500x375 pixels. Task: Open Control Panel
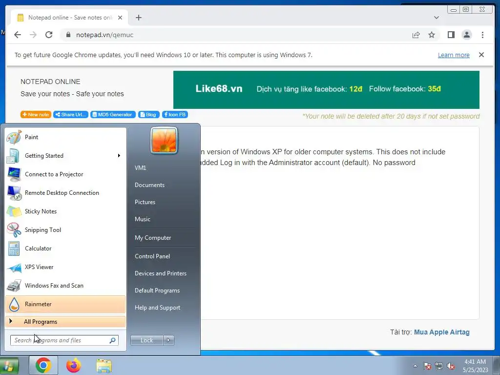pyautogui.click(x=152, y=256)
